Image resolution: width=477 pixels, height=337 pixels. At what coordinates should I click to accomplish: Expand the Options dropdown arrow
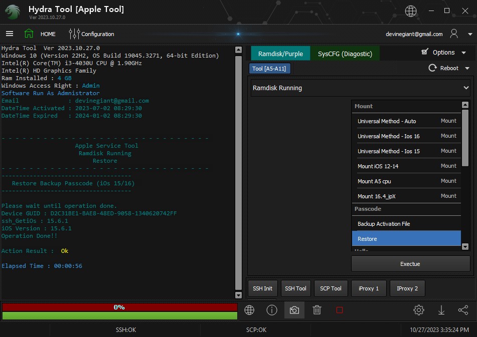pyautogui.click(x=463, y=53)
